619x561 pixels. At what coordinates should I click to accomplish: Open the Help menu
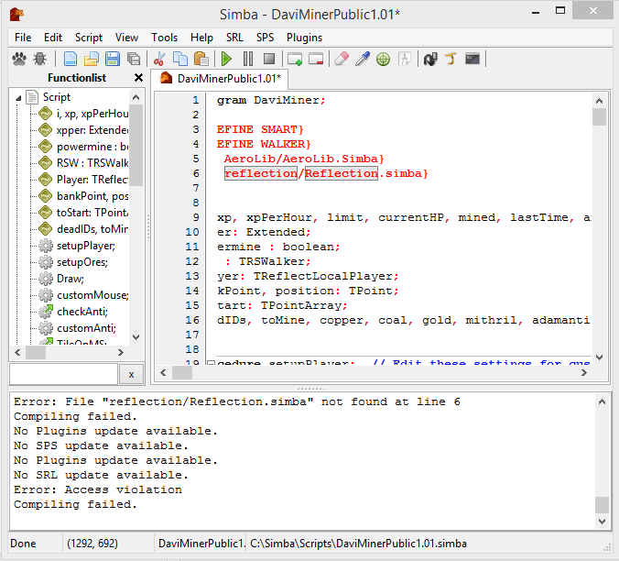(201, 38)
